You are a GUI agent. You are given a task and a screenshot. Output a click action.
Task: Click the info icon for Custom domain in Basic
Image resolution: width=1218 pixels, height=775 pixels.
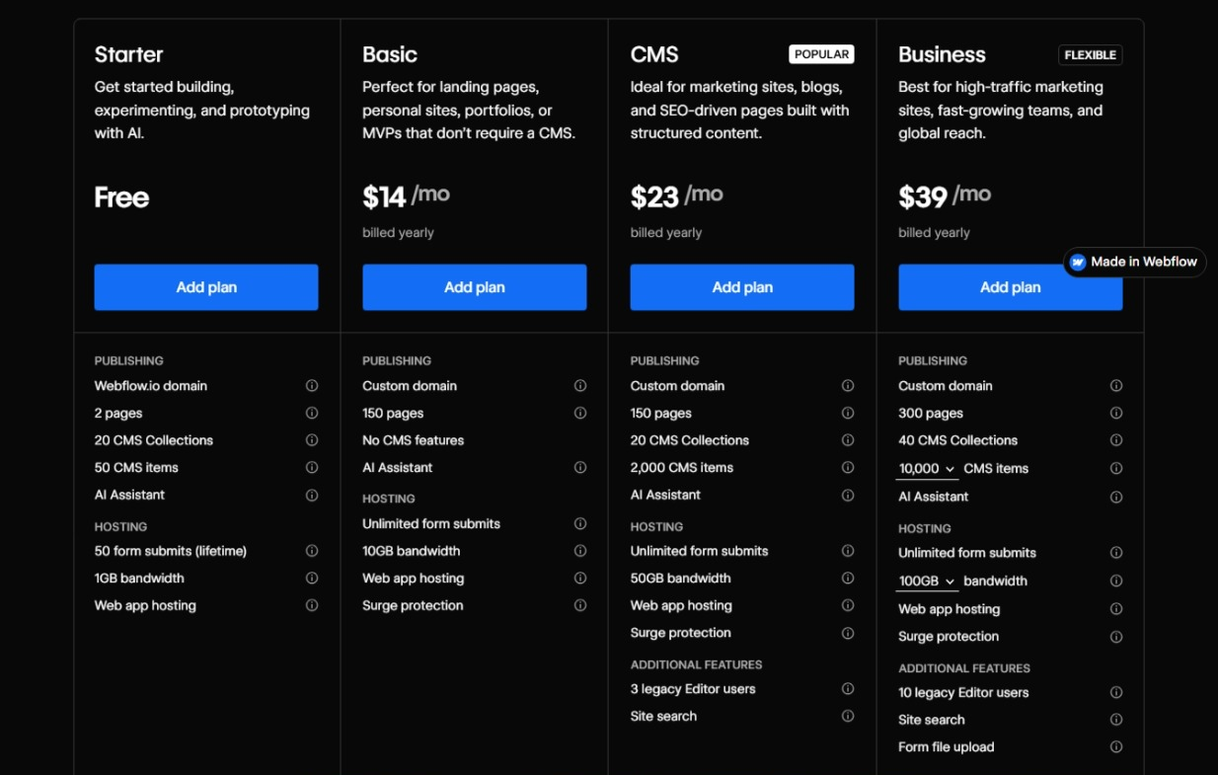[579, 385]
